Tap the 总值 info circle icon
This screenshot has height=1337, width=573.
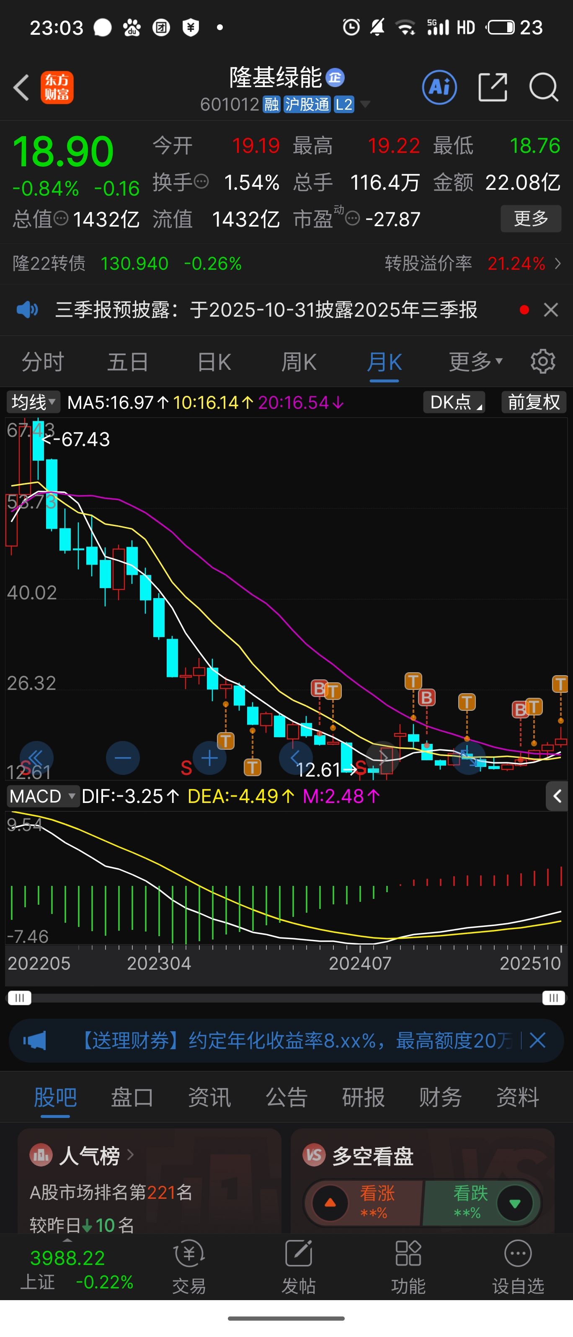pos(61,219)
